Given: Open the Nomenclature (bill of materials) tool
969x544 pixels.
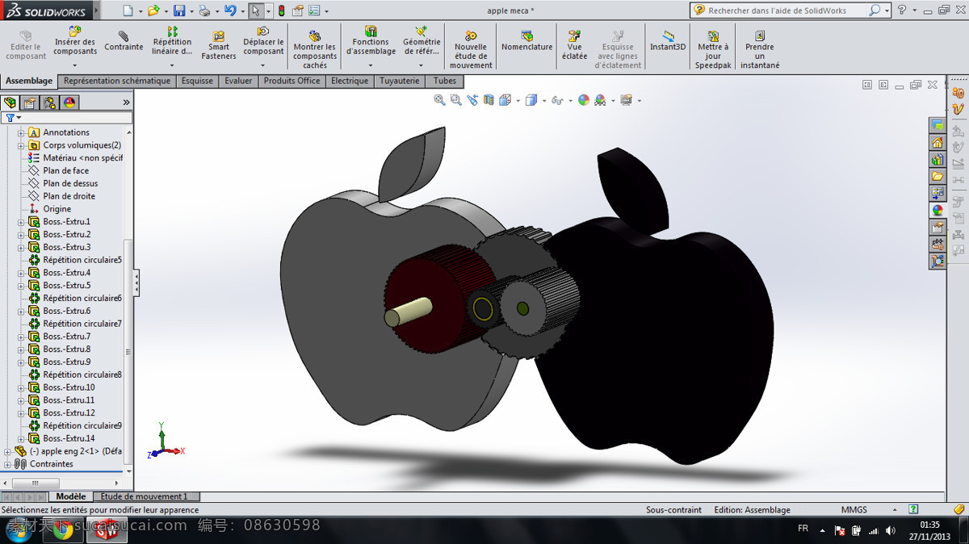Looking at the screenshot, I should tap(526, 41).
